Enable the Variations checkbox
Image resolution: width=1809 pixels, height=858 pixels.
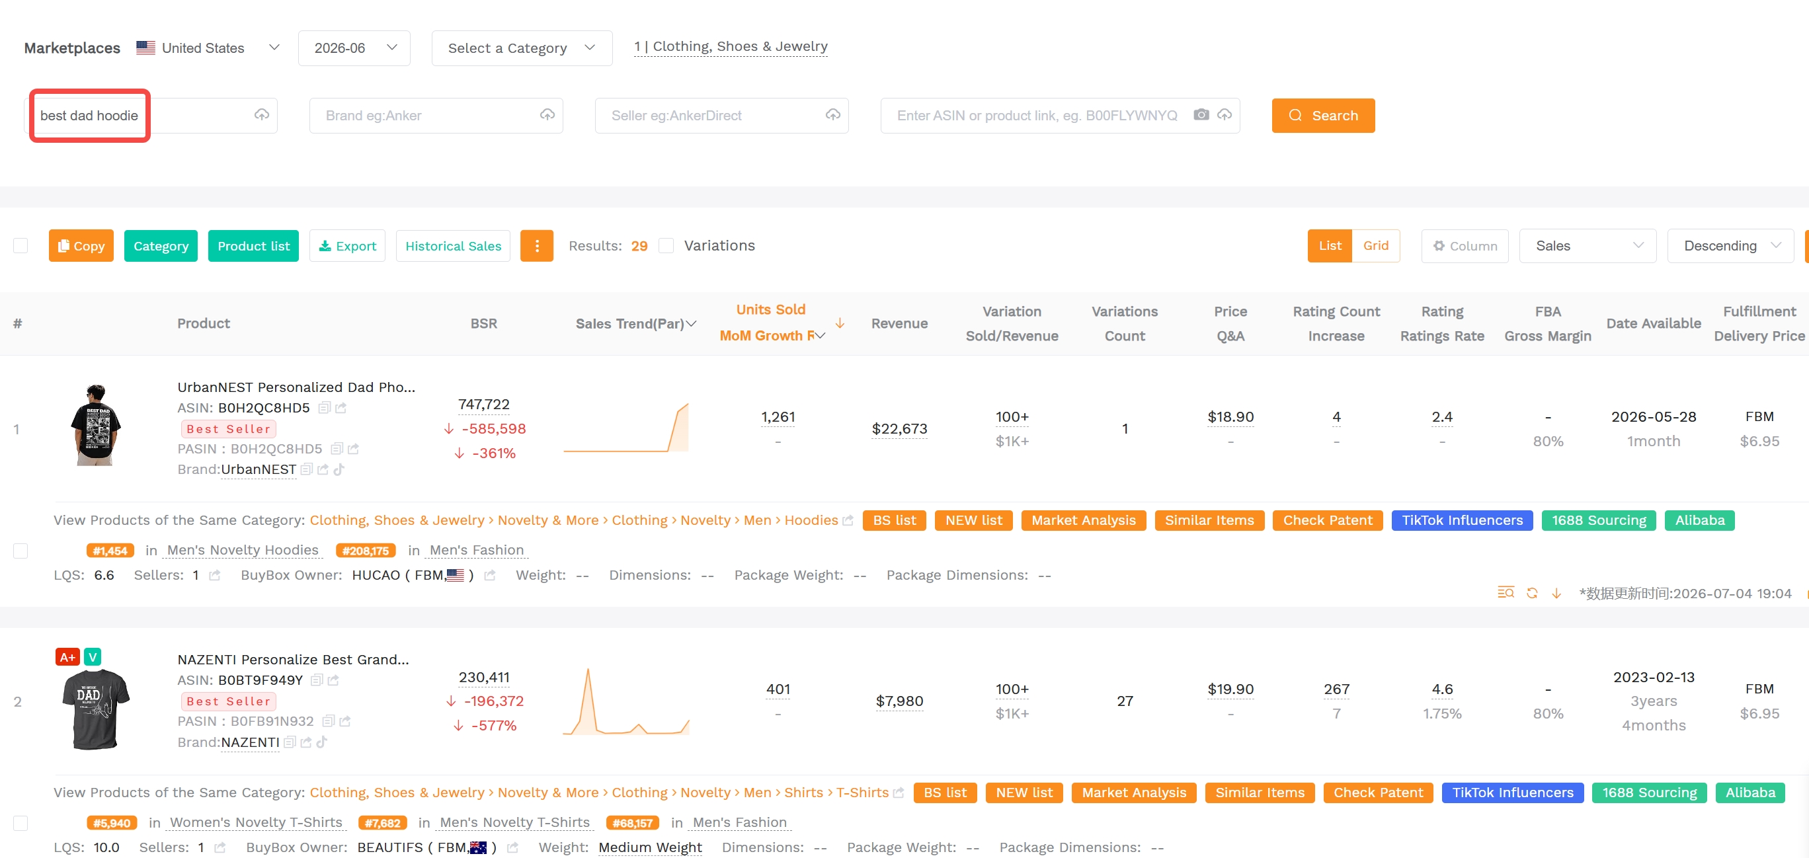point(666,246)
